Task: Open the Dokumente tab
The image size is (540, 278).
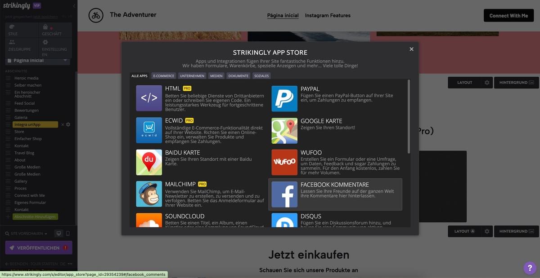Action: tap(238, 76)
